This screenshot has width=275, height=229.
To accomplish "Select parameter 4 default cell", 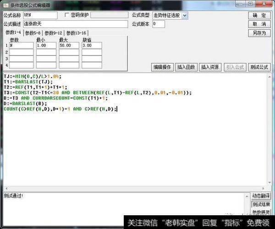I will coord(92,65).
